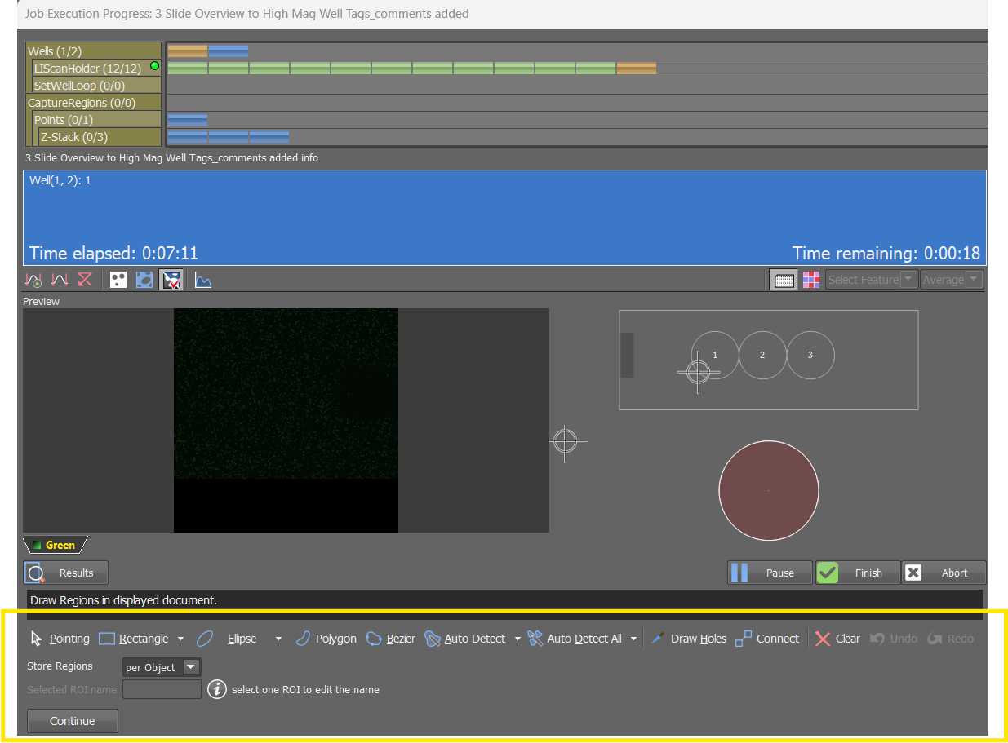This screenshot has width=1008, height=743.
Task: Click well 3 circle on slide map
Action: click(x=810, y=355)
